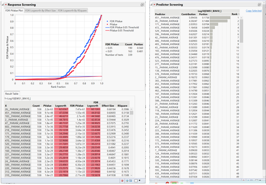Switch to FDR Logworth By RSquare tab
266x185 pixels.
[72, 11]
